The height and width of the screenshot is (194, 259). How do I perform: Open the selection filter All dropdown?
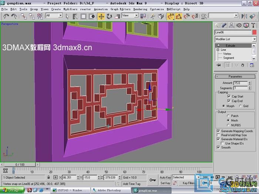pyautogui.click(x=54, y=16)
